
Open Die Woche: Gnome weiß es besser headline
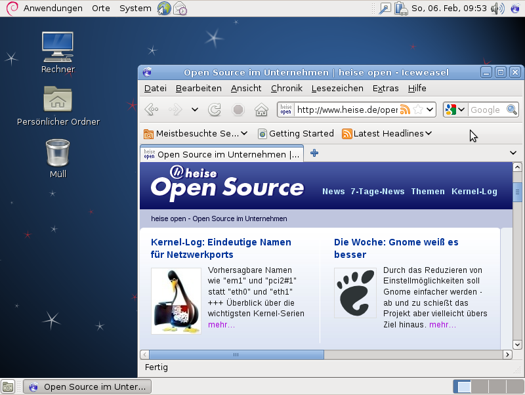tap(396, 248)
